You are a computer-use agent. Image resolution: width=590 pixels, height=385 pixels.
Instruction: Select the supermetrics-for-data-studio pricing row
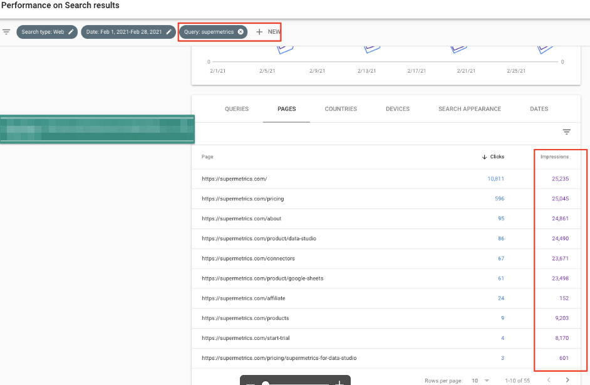(386, 358)
